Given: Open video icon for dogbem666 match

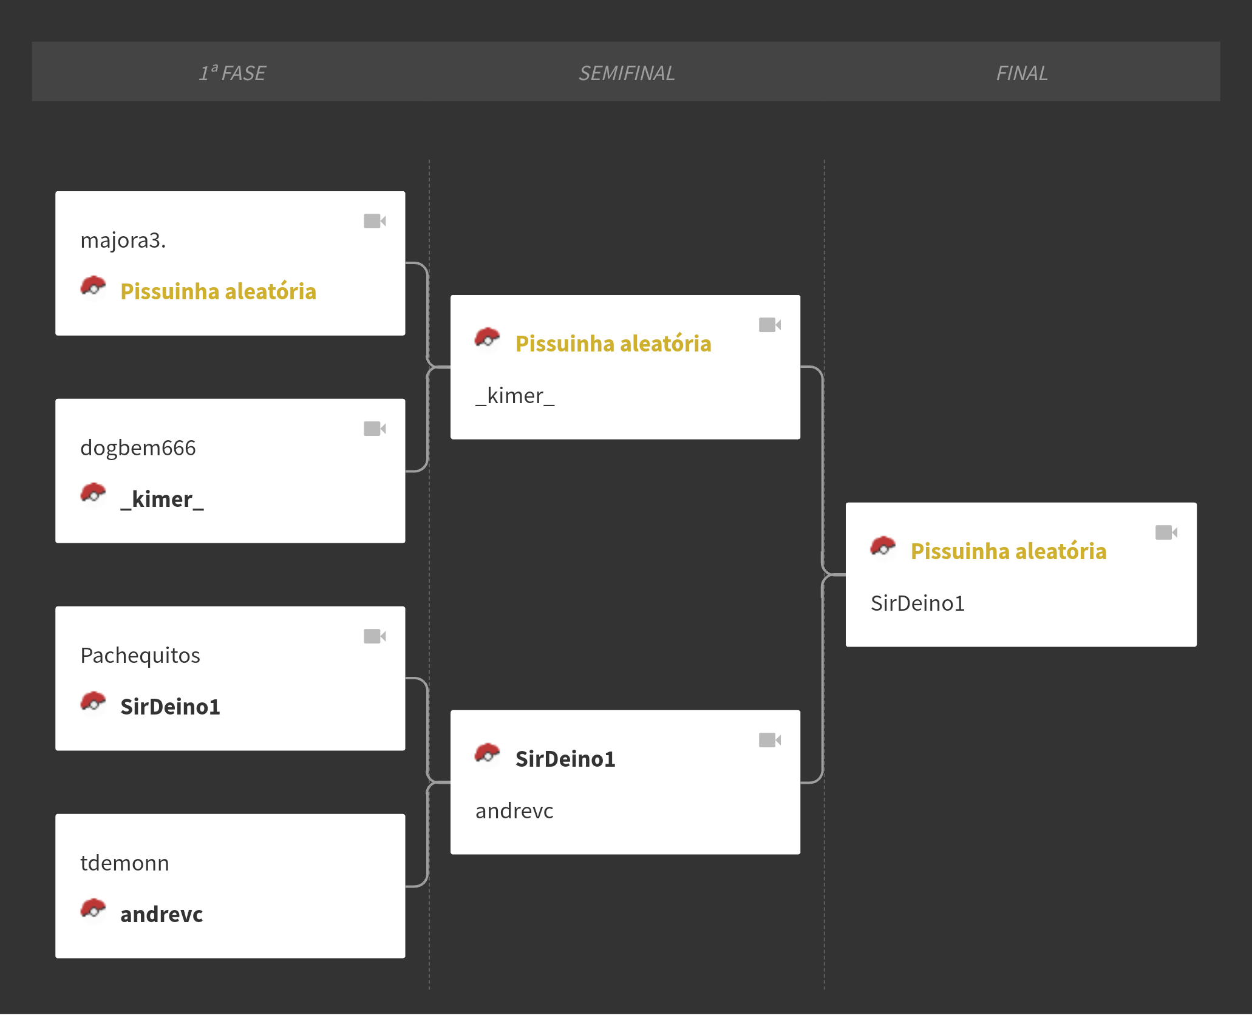Looking at the screenshot, I should (375, 429).
